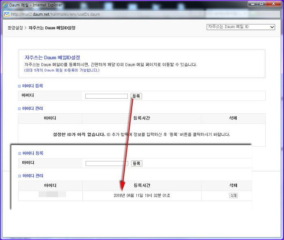
Task: Click the registration time 2018년 04월 11일
Action: click(x=142, y=195)
